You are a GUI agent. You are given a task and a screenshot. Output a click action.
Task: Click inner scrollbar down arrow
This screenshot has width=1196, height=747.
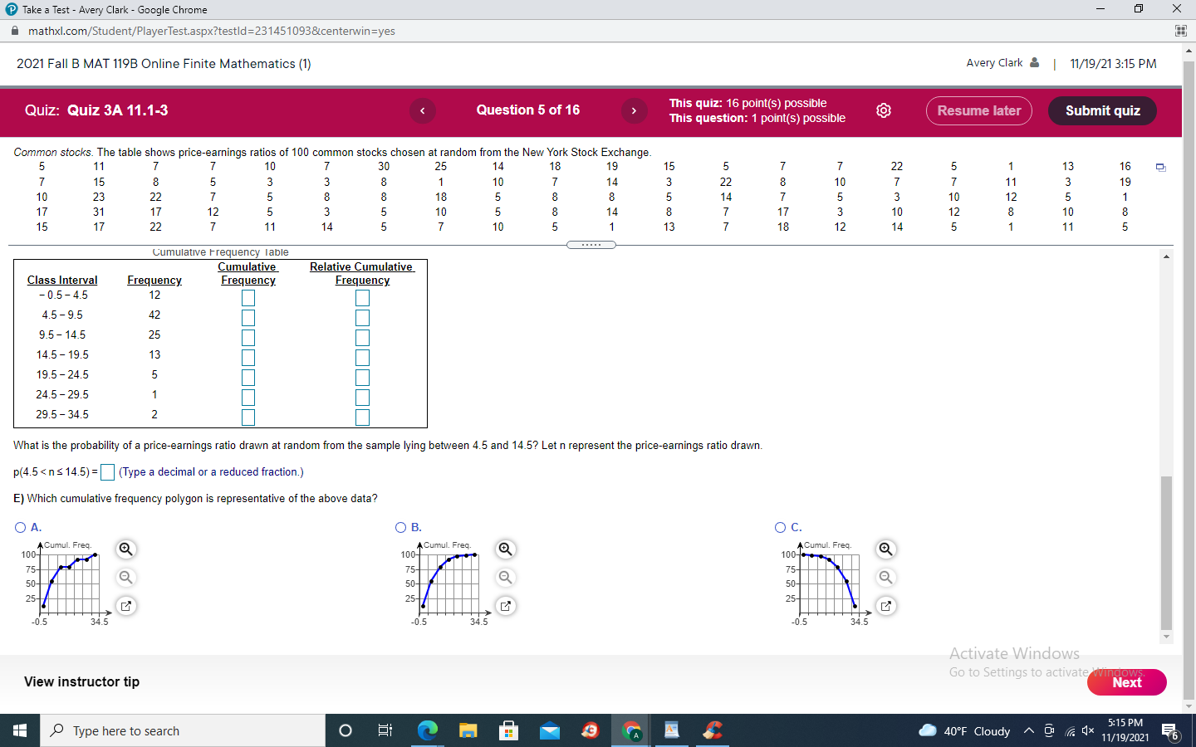coord(1166,637)
